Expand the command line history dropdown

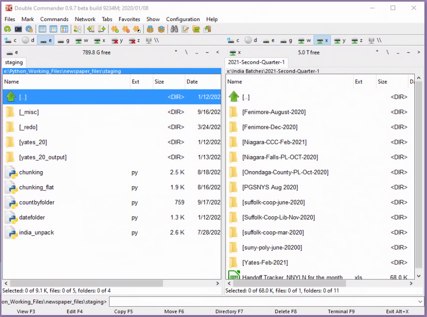[x=420, y=302]
